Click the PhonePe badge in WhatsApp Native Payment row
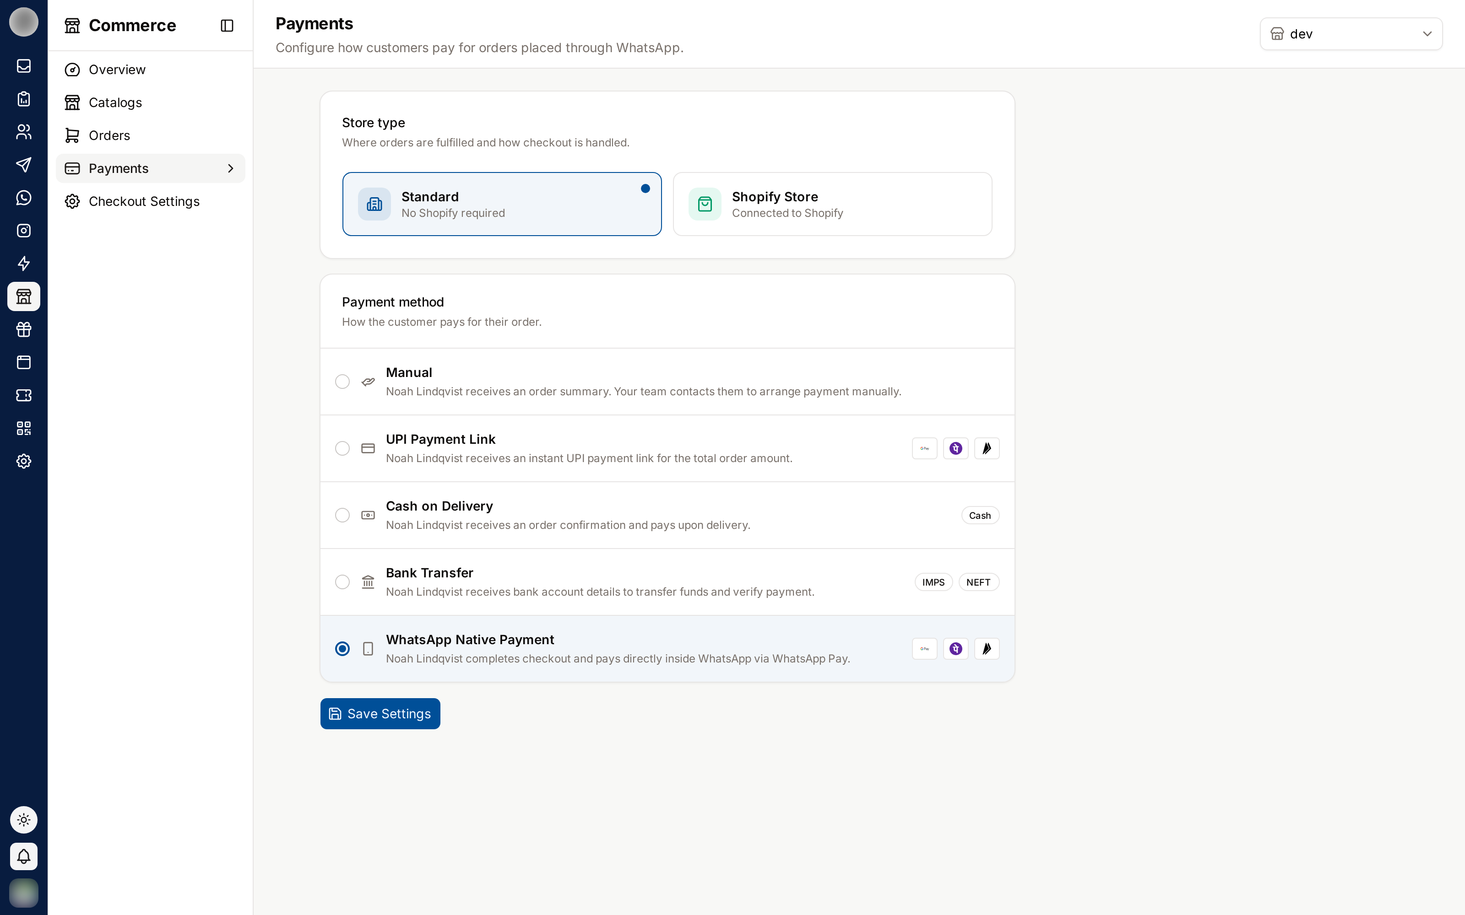This screenshot has width=1465, height=915. [955, 649]
